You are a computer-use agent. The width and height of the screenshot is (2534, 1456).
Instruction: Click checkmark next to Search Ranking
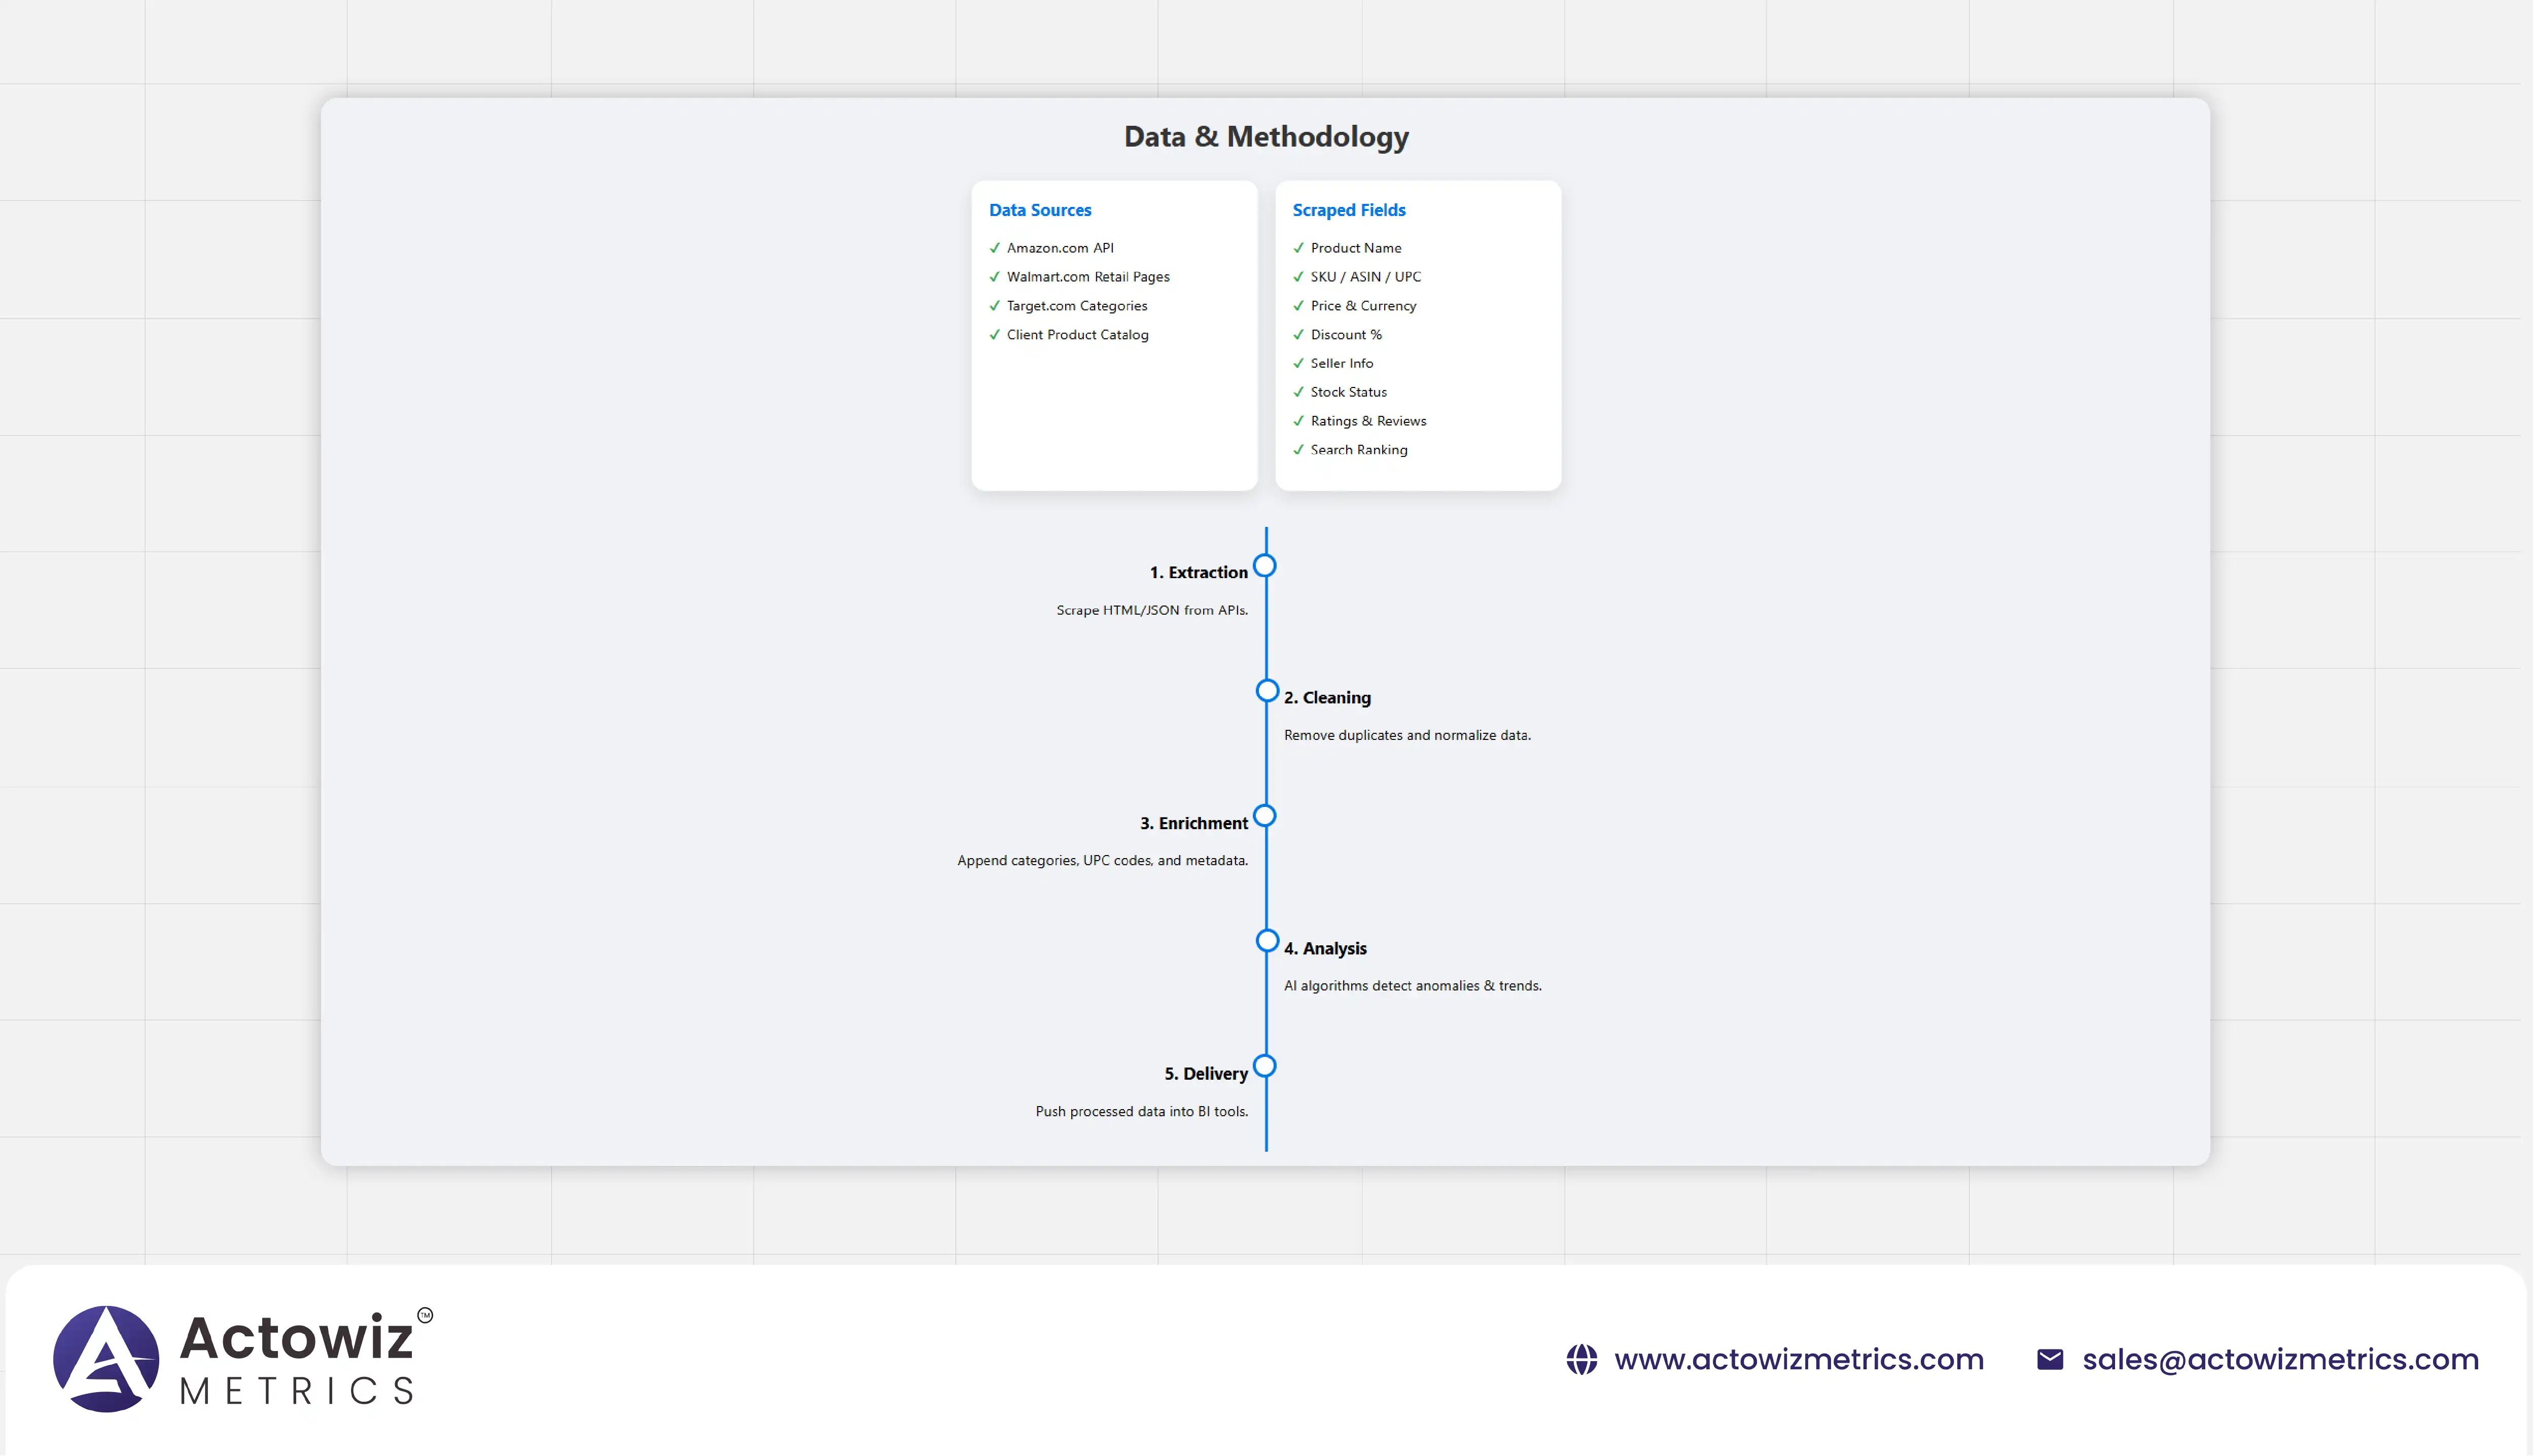coord(1298,450)
